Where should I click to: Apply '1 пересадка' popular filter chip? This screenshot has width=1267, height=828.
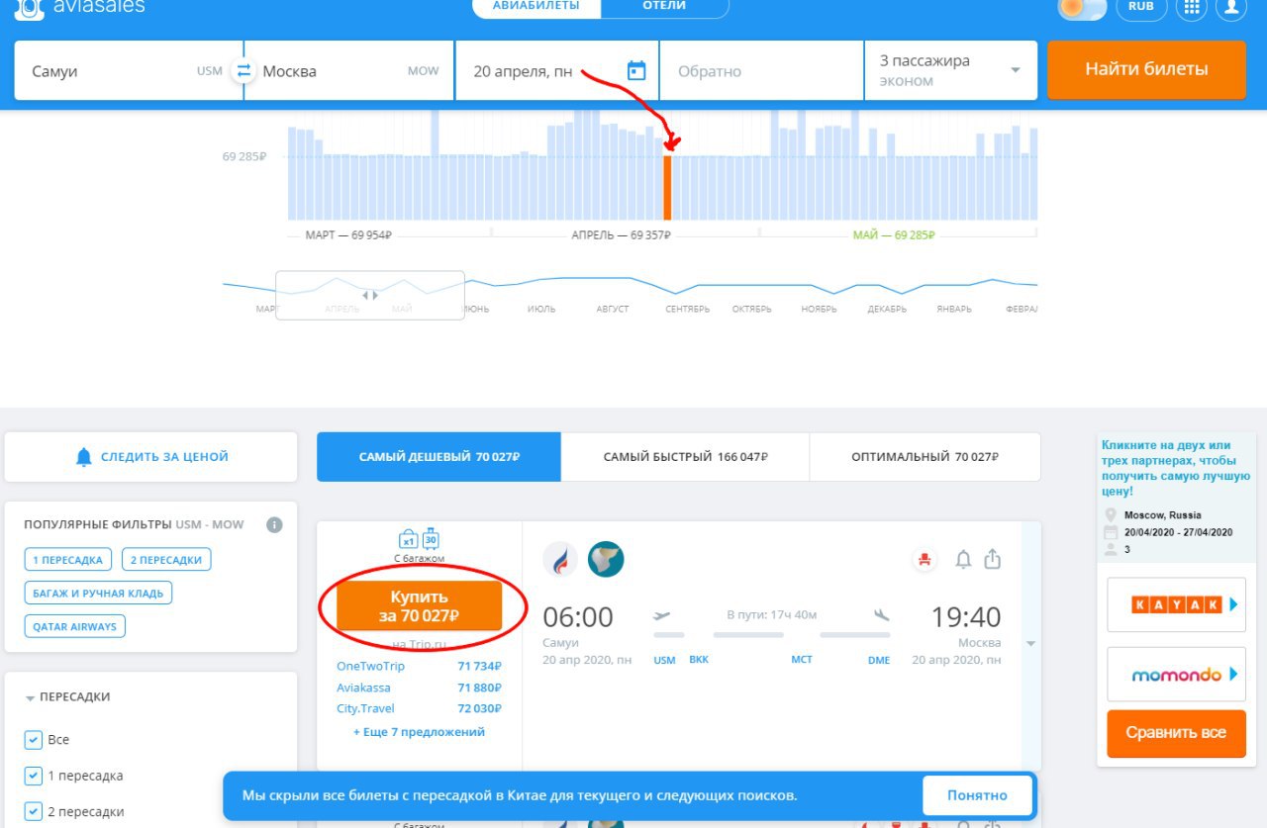[x=68, y=560]
